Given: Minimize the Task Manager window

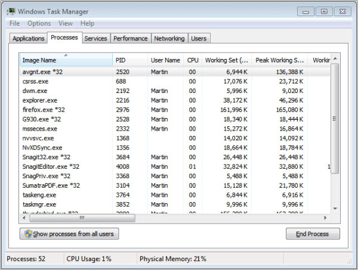Looking at the screenshot, I should (x=305, y=11).
